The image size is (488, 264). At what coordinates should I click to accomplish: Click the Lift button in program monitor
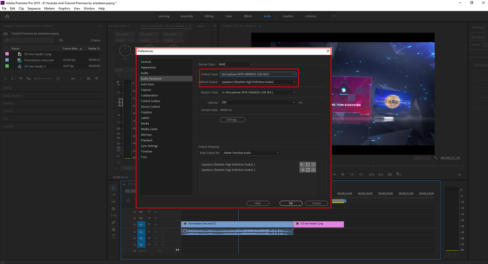(371, 174)
